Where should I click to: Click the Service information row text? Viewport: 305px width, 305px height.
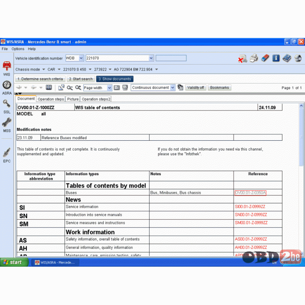(x=82, y=207)
